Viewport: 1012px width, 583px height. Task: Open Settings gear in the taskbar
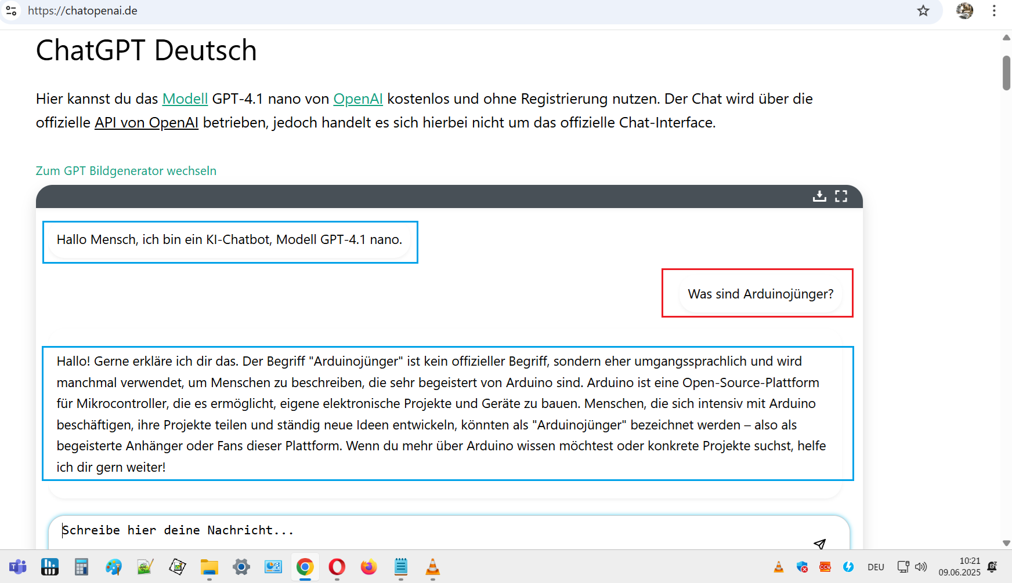(x=241, y=567)
